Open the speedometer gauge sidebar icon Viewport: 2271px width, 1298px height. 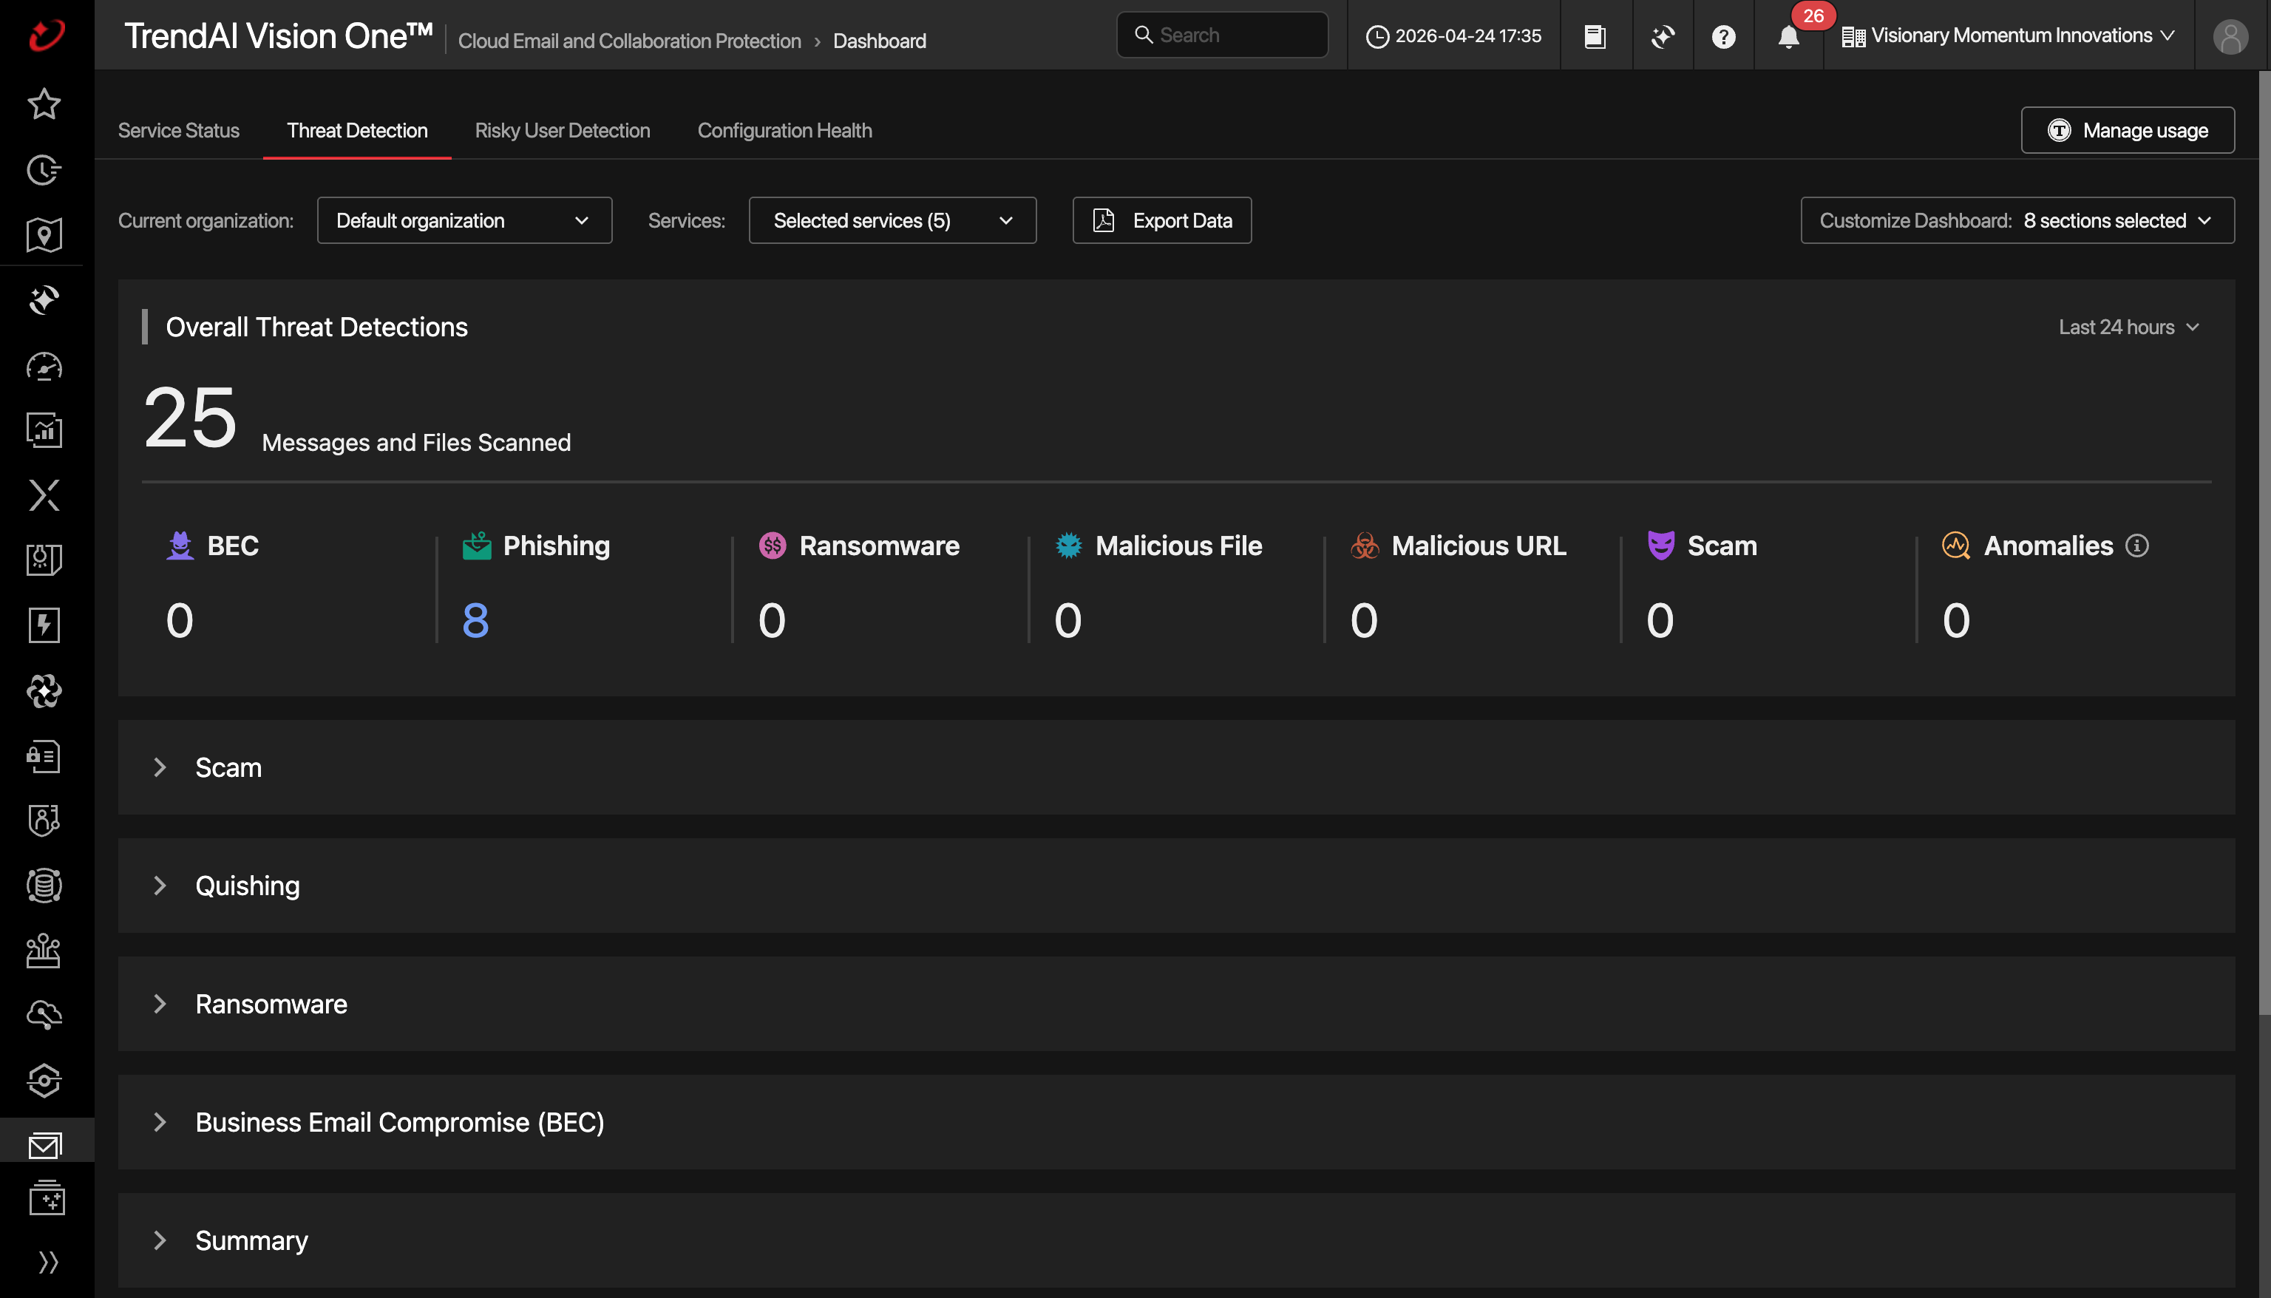click(44, 367)
